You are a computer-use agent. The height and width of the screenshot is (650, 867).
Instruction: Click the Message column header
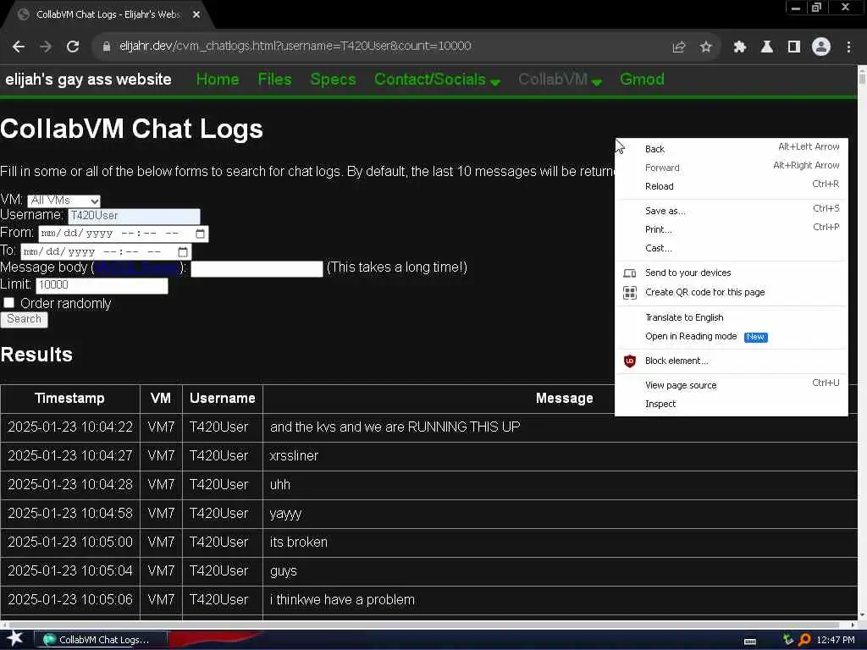coord(564,399)
